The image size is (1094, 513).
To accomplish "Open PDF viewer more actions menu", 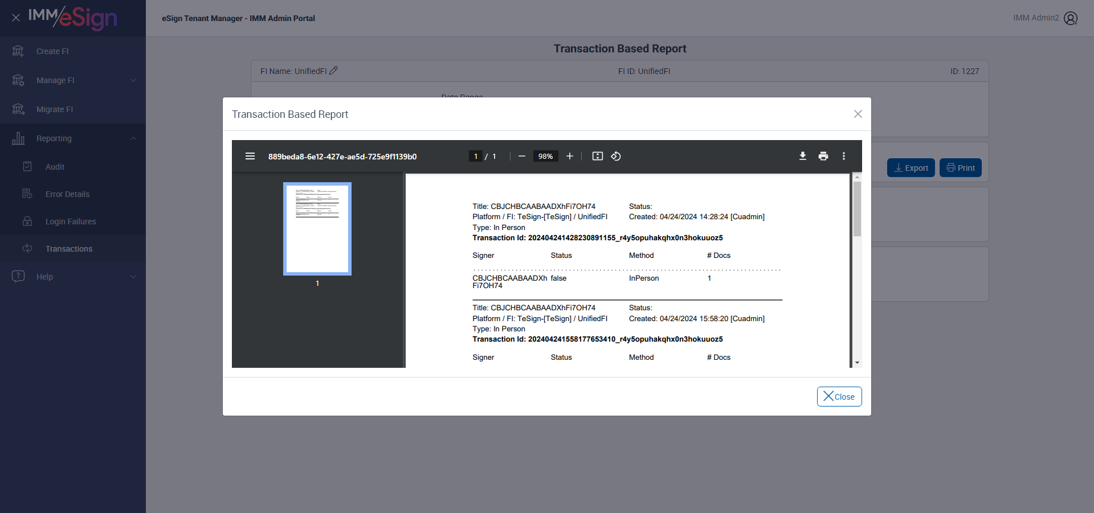I will [x=844, y=156].
